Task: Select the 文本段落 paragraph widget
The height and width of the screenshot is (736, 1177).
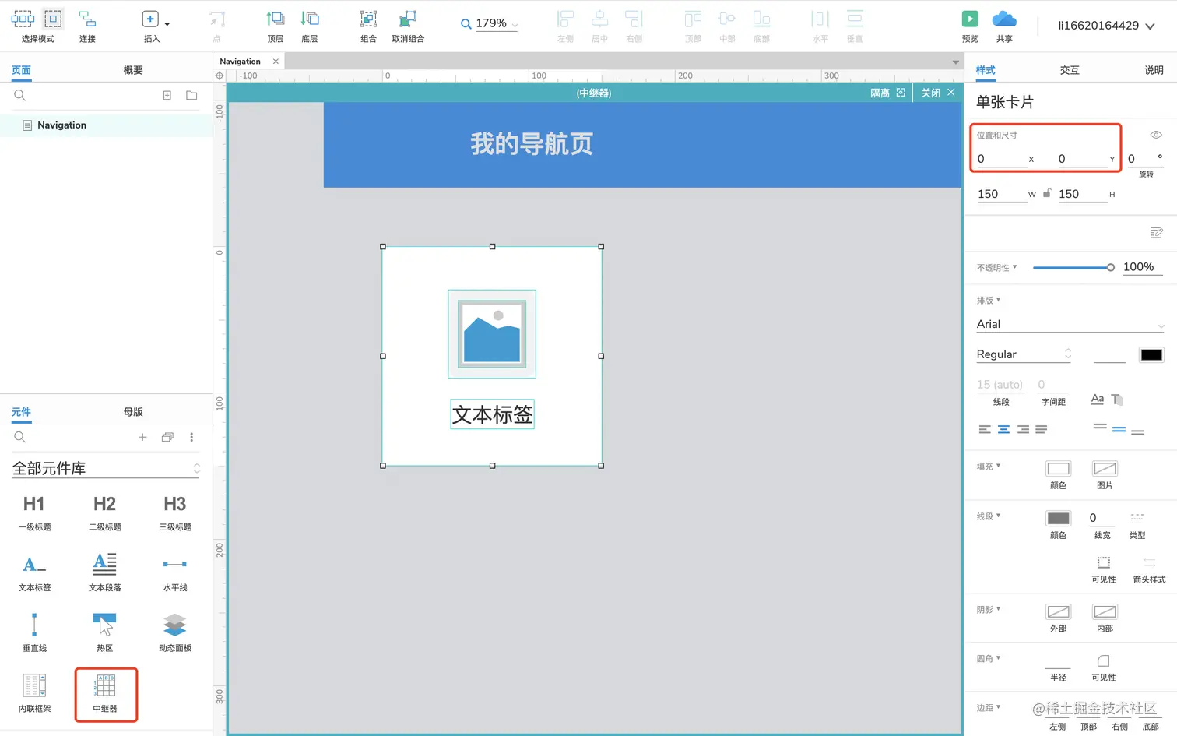Action: coord(104,572)
